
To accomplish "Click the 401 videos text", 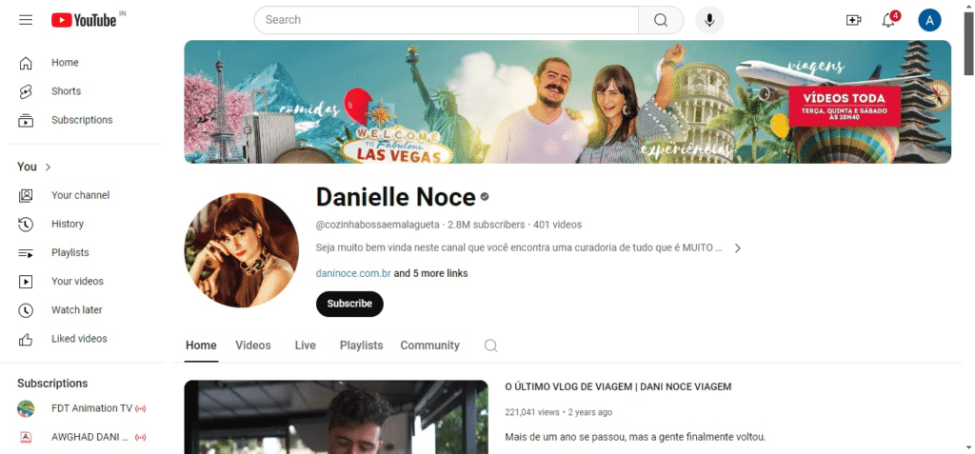I will pyautogui.click(x=558, y=225).
